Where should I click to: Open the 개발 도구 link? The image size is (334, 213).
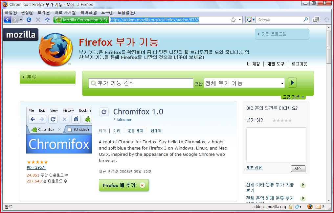[276, 64]
